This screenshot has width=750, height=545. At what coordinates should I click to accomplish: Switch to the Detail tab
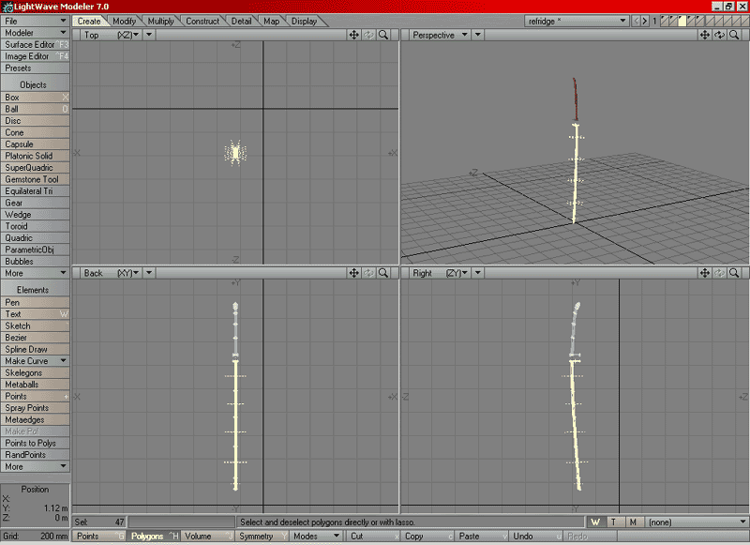click(x=242, y=21)
